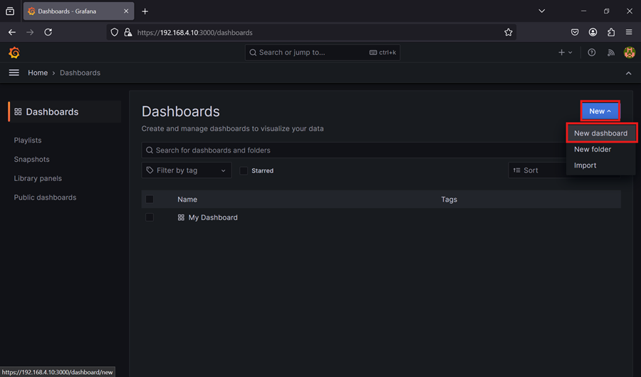The width and height of the screenshot is (641, 377).
Task: Open the Help question mark icon
Action: (x=592, y=52)
